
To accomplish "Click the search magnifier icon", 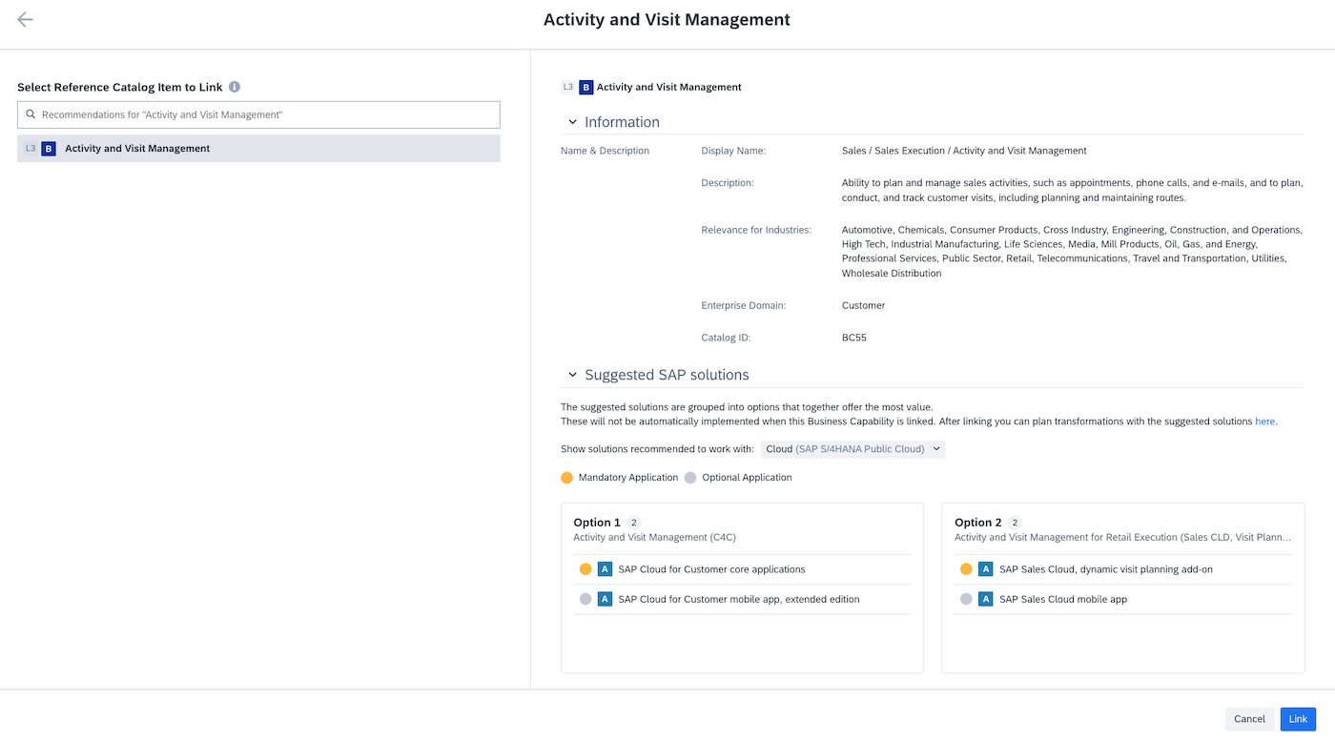I will tap(31, 114).
